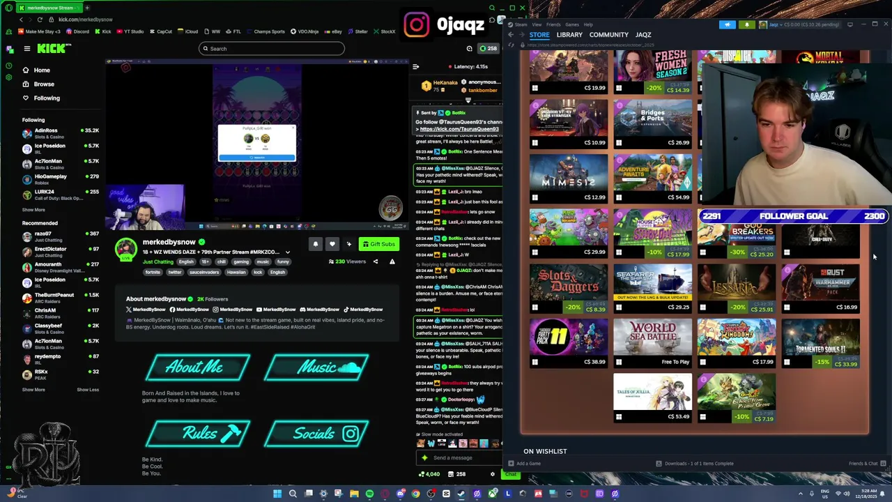This screenshot has height=502, width=892.
Task: Collapse Recommended list with Show Less
Action: pos(88,390)
